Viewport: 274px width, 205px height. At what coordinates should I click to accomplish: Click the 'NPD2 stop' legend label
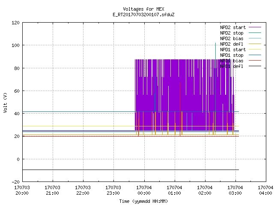click(x=232, y=33)
